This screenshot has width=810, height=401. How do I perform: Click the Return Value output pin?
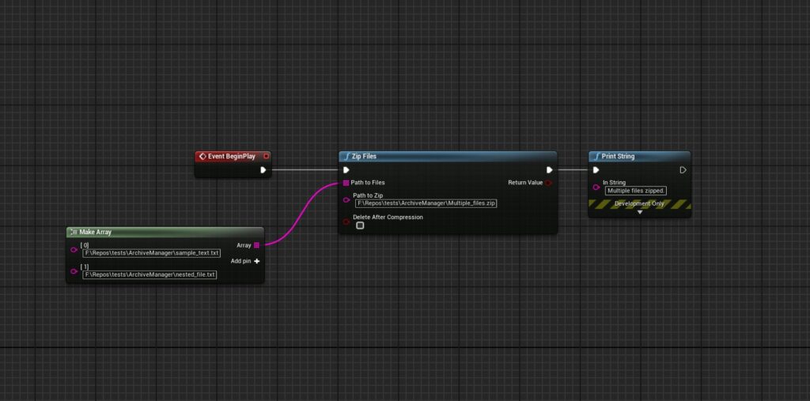pyautogui.click(x=549, y=183)
